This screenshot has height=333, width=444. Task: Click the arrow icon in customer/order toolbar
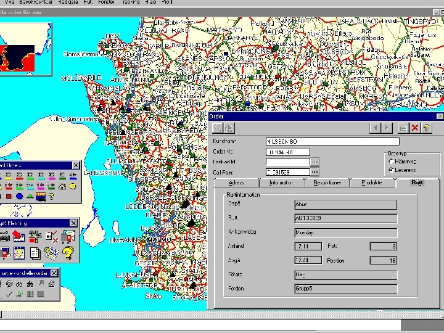[41, 284]
